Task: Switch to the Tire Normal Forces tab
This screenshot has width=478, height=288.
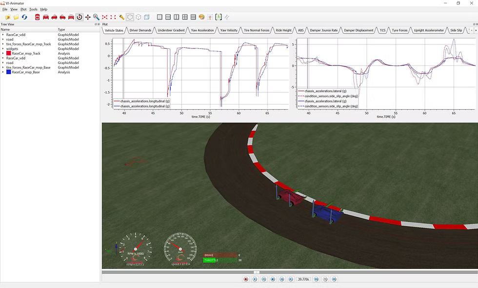Action: click(x=258, y=30)
